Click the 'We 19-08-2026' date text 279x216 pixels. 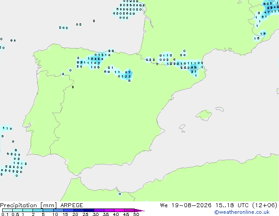[x=186, y=205]
